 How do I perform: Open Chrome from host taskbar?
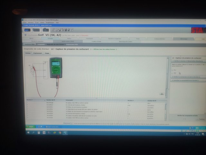click(x=60, y=133)
